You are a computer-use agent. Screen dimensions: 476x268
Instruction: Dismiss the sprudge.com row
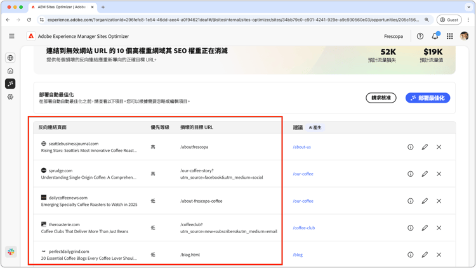(x=439, y=174)
